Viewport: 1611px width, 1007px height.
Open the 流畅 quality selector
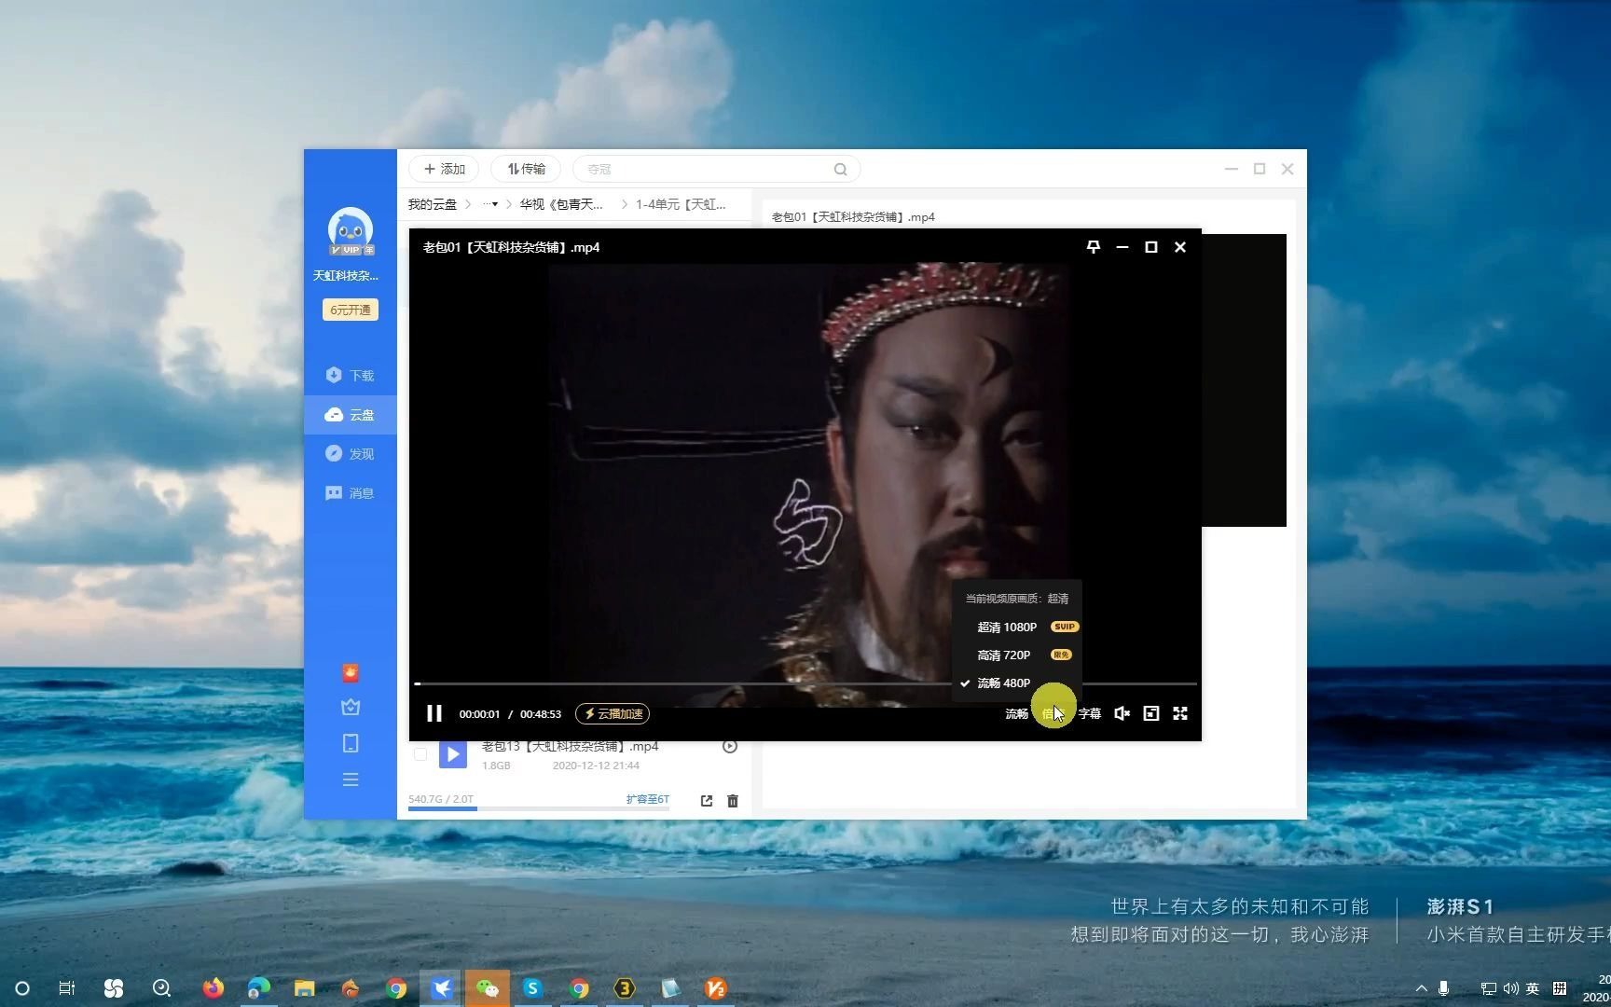(x=1016, y=714)
